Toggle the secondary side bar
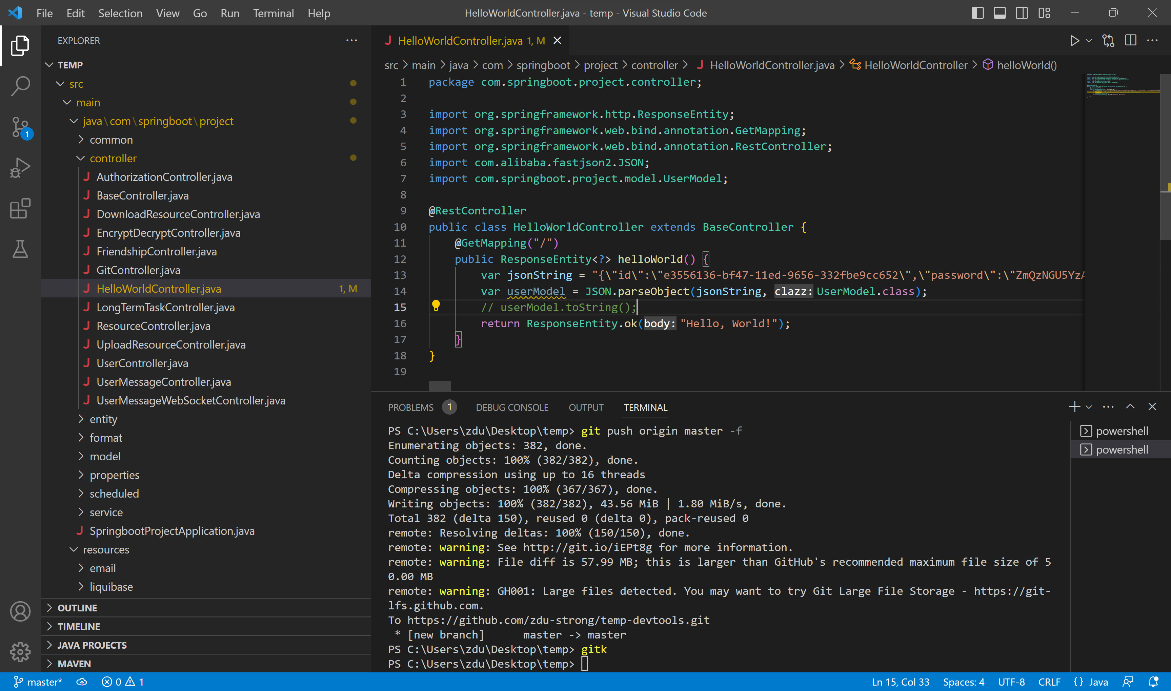Viewport: 1171px width, 691px height. pyautogui.click(x=1022, y=13)
